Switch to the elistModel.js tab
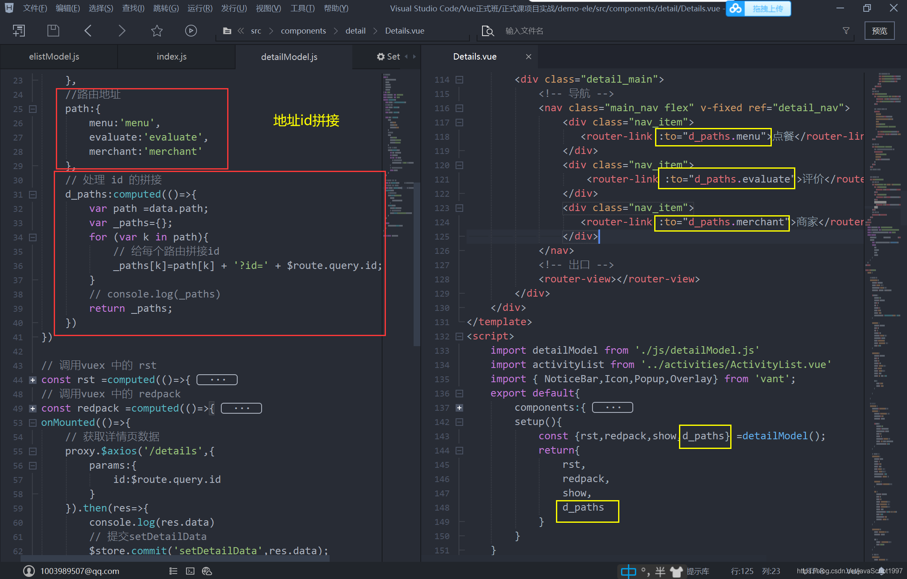This screenshot has width=907, height=579. (58, 57)
